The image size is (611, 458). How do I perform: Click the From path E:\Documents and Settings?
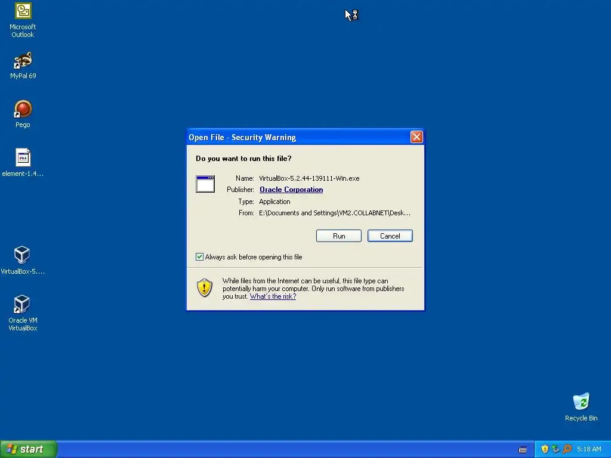click(334, 213)
